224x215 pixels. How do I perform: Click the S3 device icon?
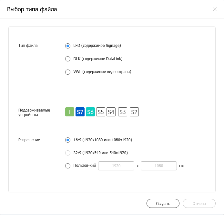click(123, 112)
